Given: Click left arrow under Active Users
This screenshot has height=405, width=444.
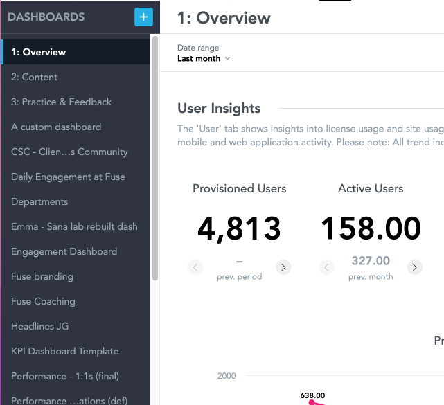Looking at the screenshot, I should 327,267.
